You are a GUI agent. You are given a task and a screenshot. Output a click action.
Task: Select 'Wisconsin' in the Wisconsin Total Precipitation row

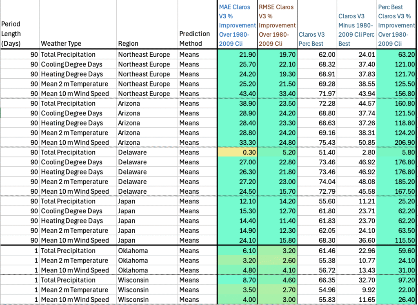[x=133, y=280]
